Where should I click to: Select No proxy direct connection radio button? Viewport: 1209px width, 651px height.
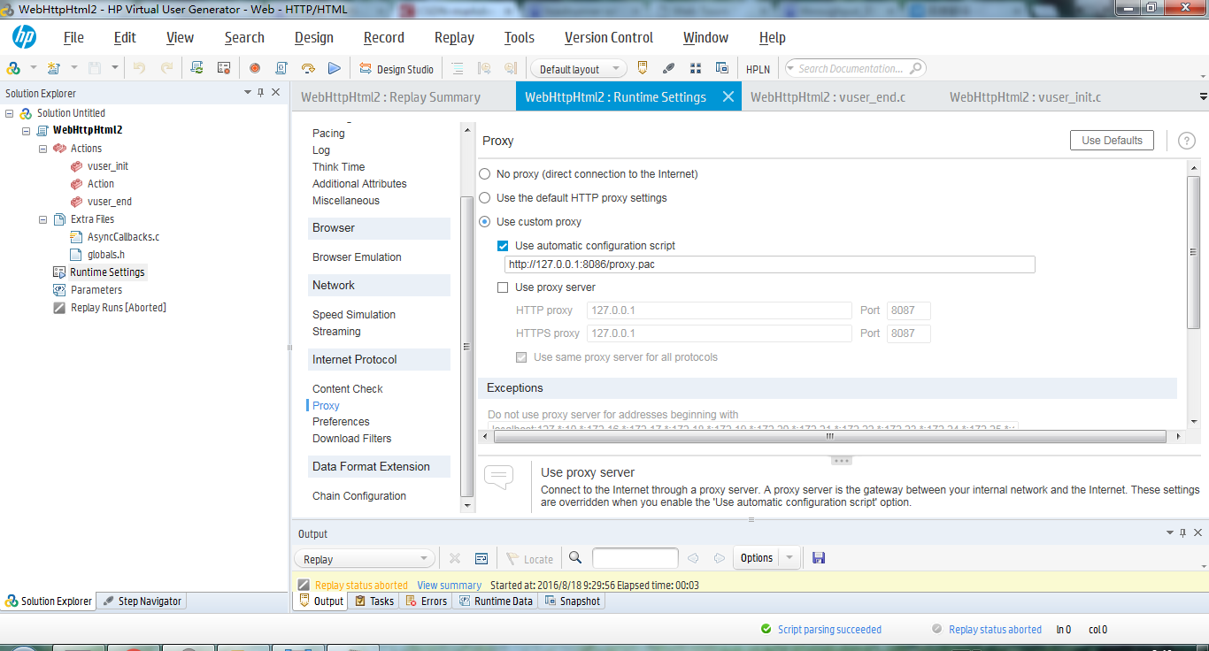[x=484, y=174]
